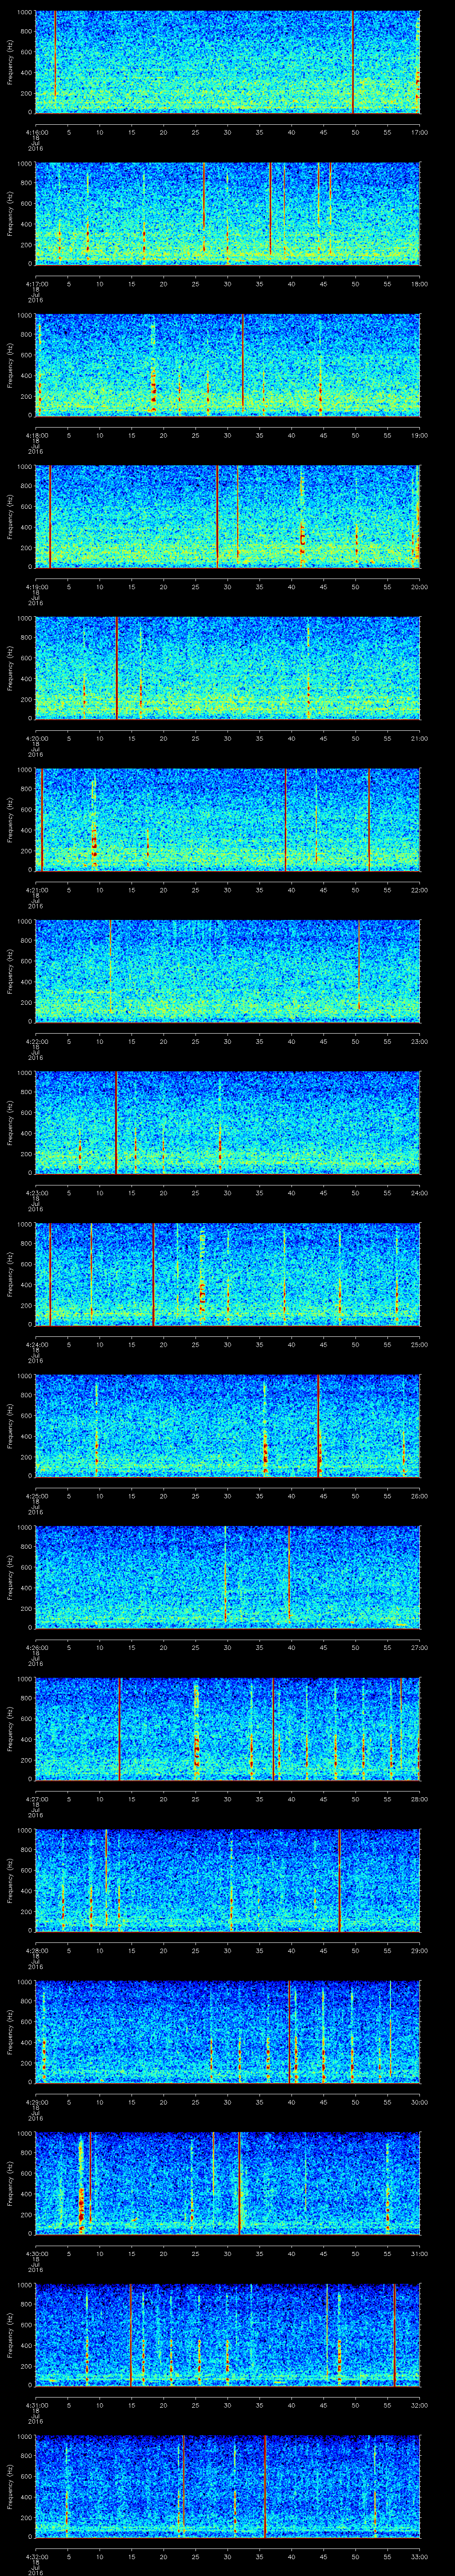Click the 30:00 end time label

point(419,2102)
